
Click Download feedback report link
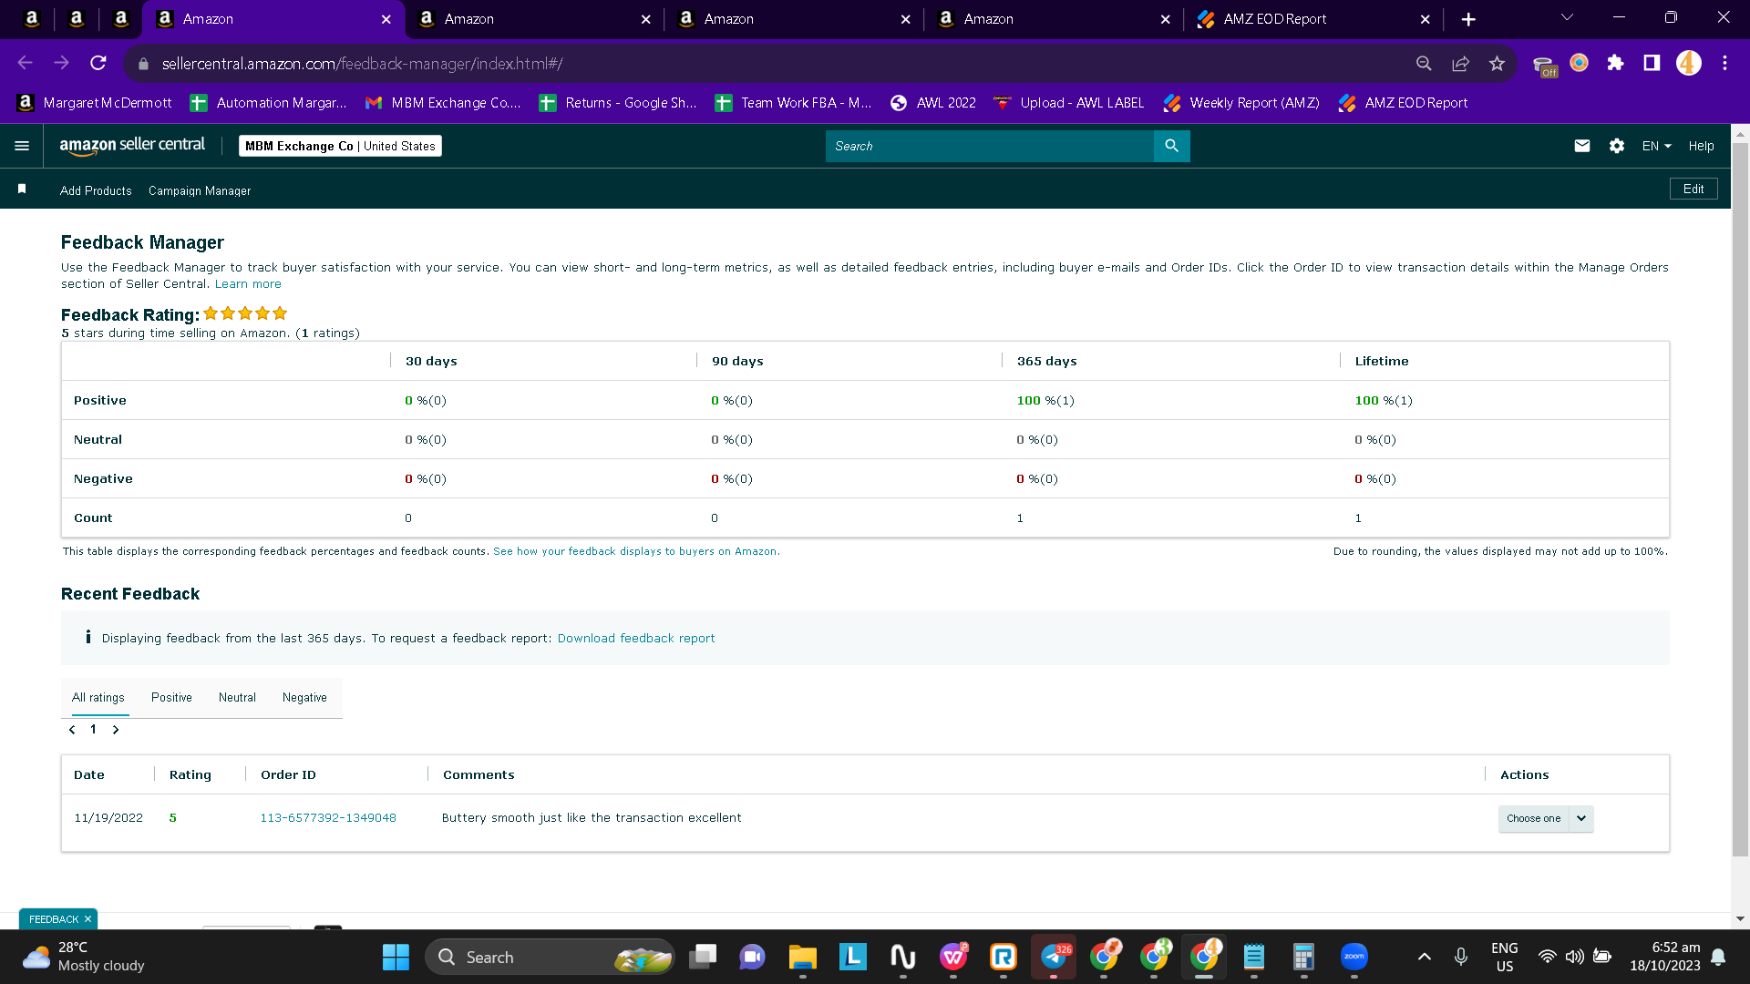tap(636, 639)
